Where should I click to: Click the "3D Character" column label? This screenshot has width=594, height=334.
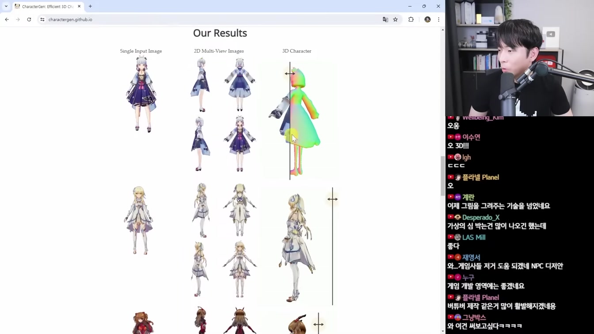coord(297,51)
